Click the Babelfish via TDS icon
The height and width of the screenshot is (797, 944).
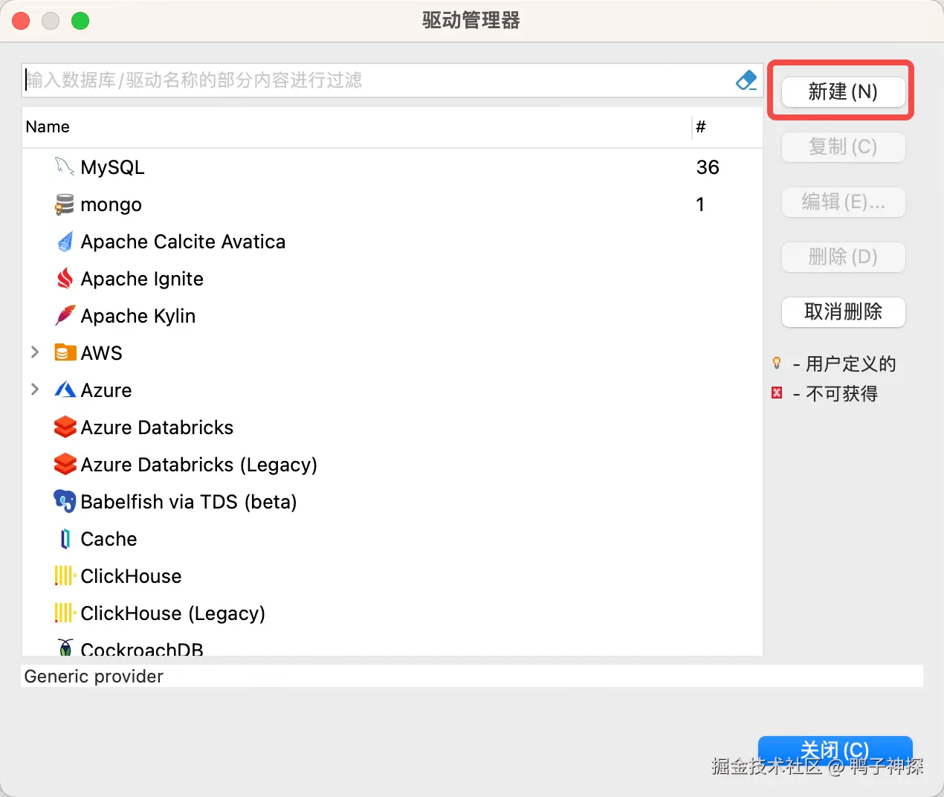pyautogui.click(x=65, y=501)
